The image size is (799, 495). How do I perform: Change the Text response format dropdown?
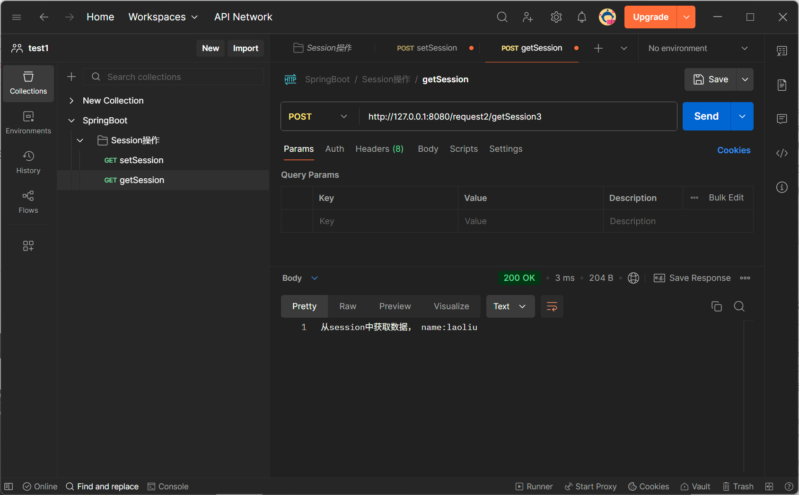(510, 306)
